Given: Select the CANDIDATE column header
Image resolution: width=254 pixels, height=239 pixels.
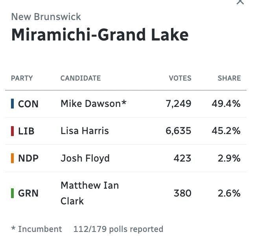Looking at the screenshot, I should (x=81, y=78).
